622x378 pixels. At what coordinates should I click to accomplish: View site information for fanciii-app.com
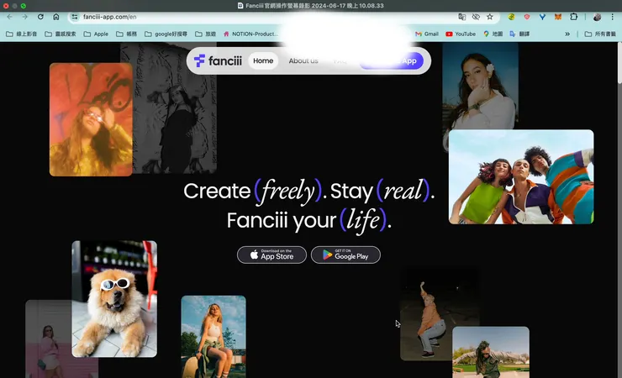click(75, 17)
